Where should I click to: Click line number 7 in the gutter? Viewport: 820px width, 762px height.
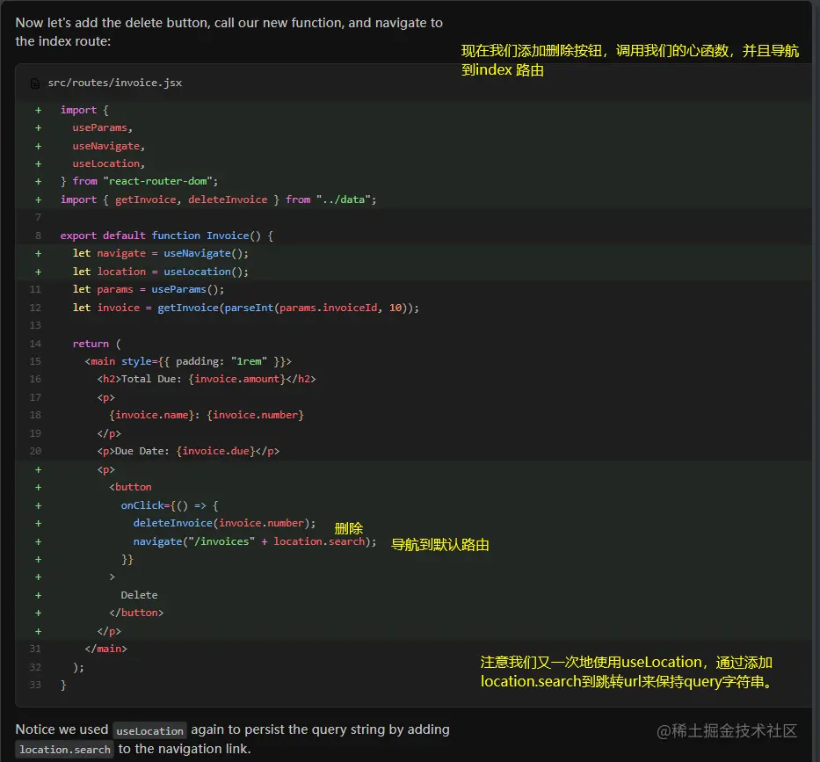pos(38,217)
